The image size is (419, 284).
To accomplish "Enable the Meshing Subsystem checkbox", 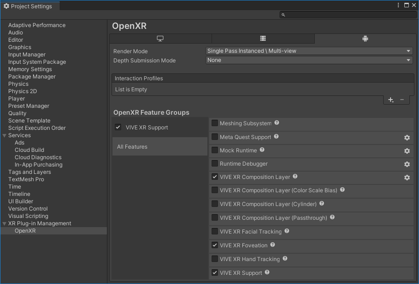I will (215, 123).
